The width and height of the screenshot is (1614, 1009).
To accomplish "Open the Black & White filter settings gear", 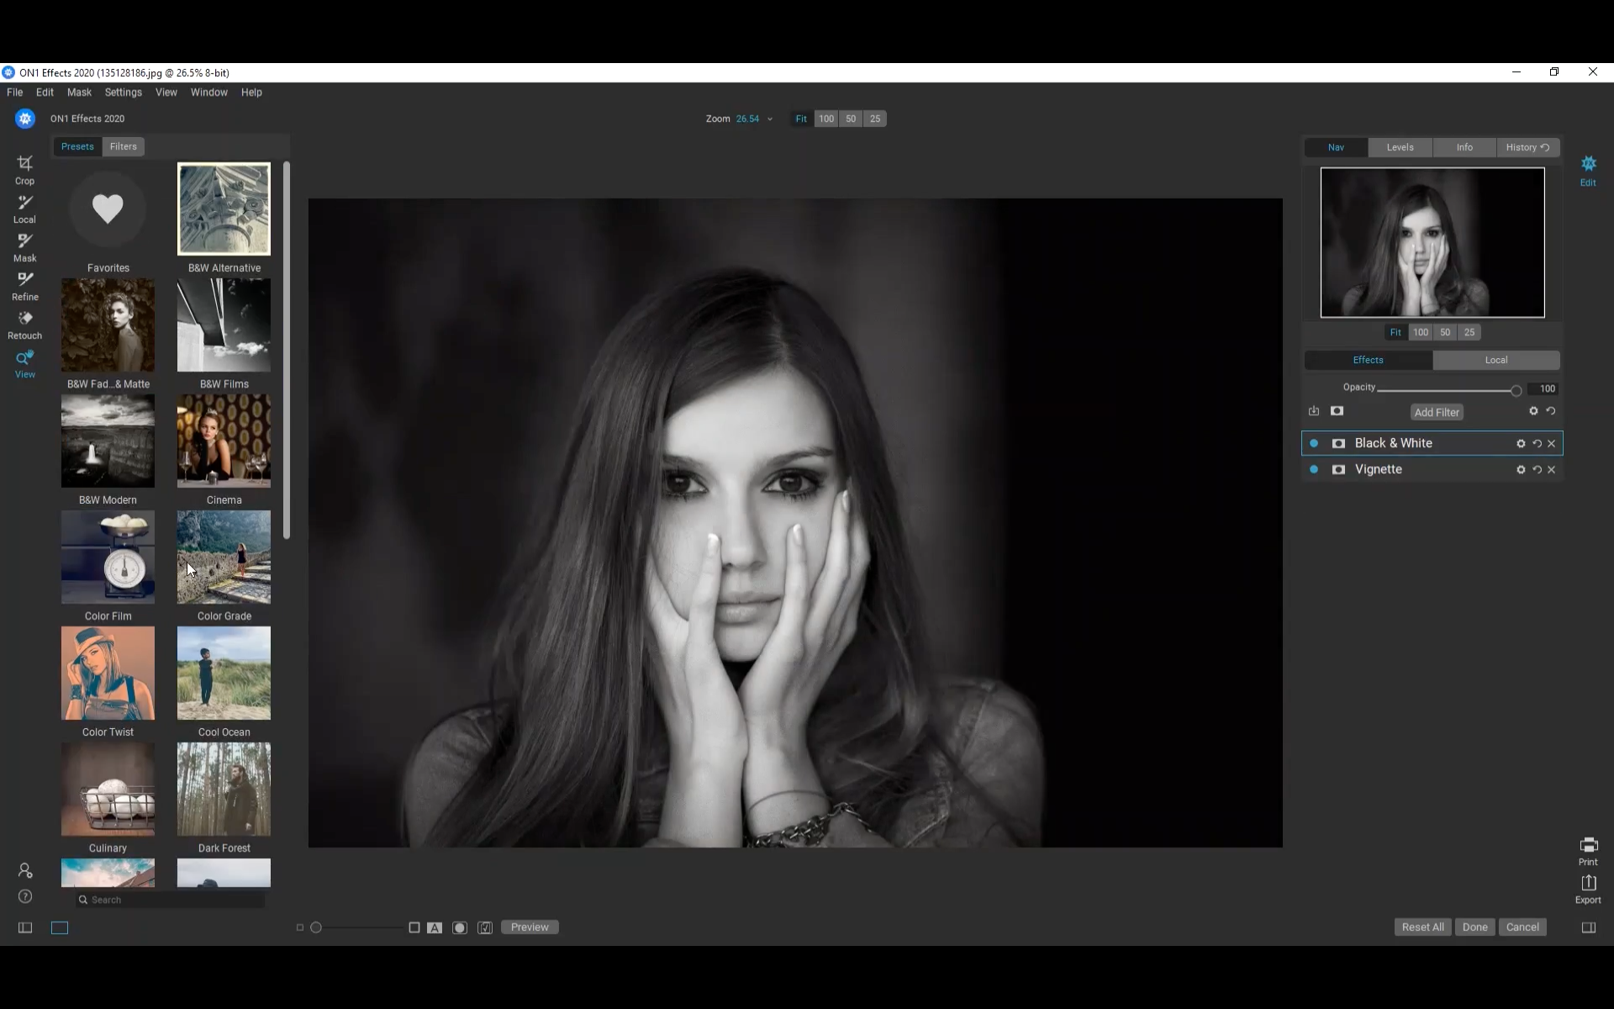I will pyautogui.click(x=1520, y=444).
